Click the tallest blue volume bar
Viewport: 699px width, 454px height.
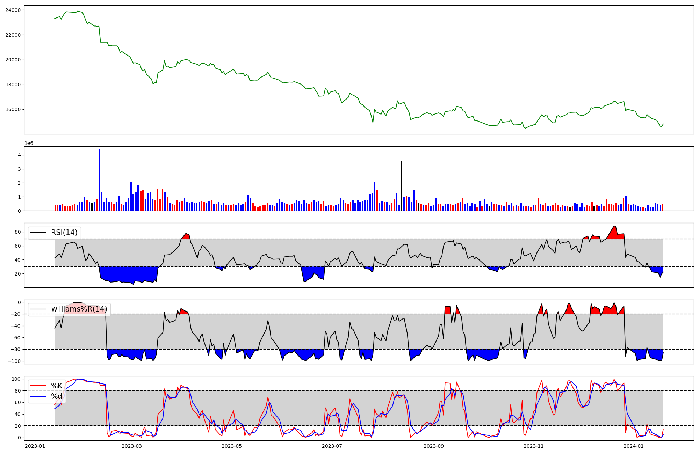click(x=99, y=180)
